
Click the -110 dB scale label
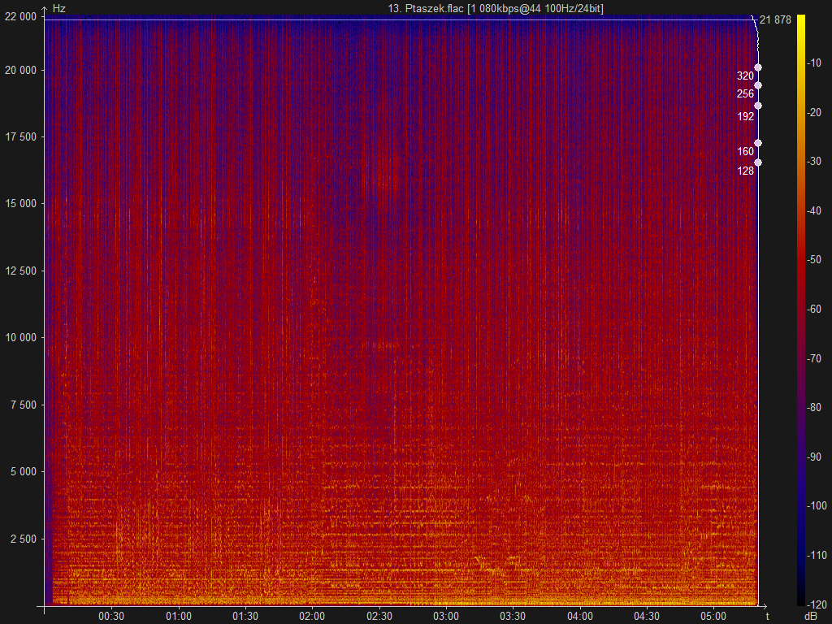tap(817, 556)
